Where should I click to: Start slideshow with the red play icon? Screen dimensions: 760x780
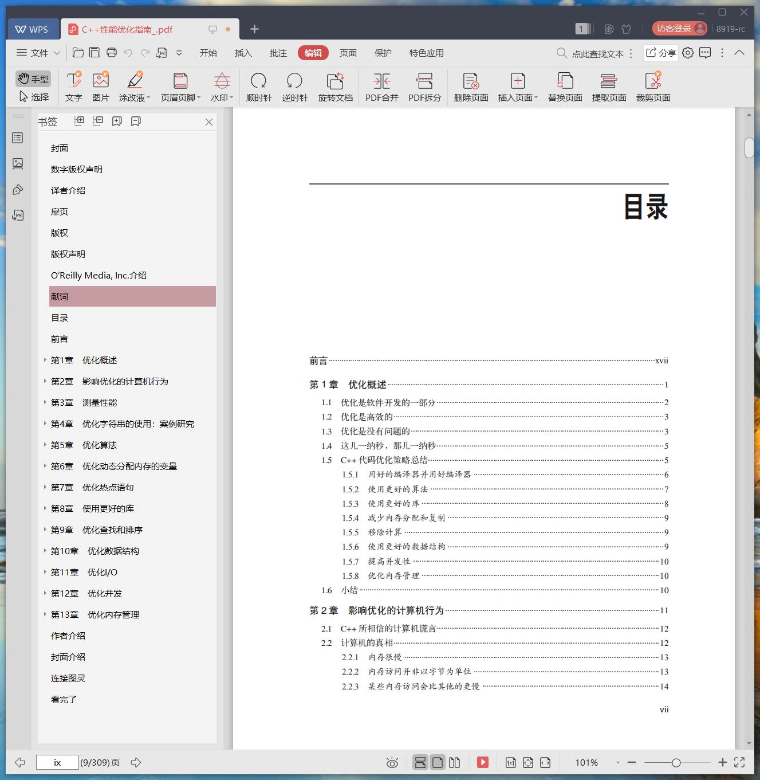coord(483,762)
